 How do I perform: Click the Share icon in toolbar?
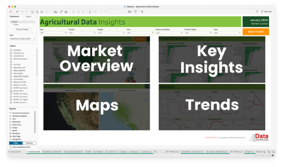point(142,12)
